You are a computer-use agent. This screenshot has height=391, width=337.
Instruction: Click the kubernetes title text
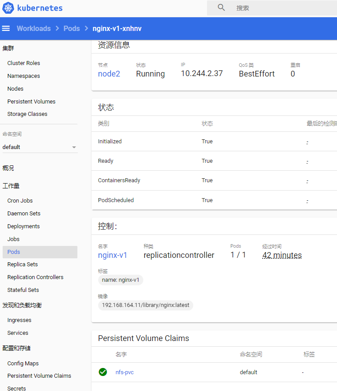[x=40, y=8]
